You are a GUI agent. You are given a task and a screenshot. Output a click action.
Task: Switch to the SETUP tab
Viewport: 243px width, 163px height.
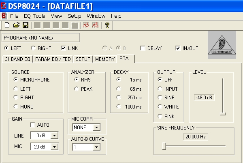[83, 59]
